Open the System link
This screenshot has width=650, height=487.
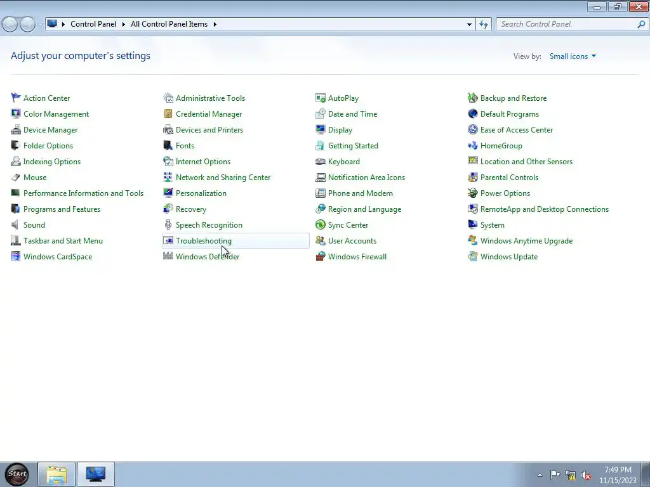pos(492,225)
